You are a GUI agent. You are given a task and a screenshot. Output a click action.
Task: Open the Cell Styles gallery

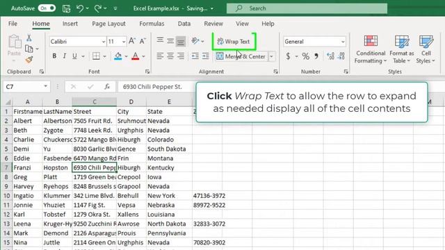pos(426,49)
